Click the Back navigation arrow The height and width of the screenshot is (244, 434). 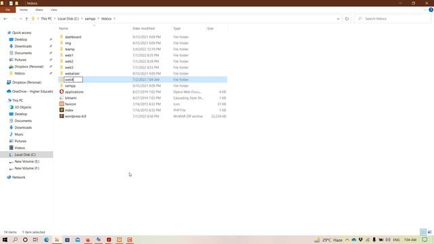point(5,19)
